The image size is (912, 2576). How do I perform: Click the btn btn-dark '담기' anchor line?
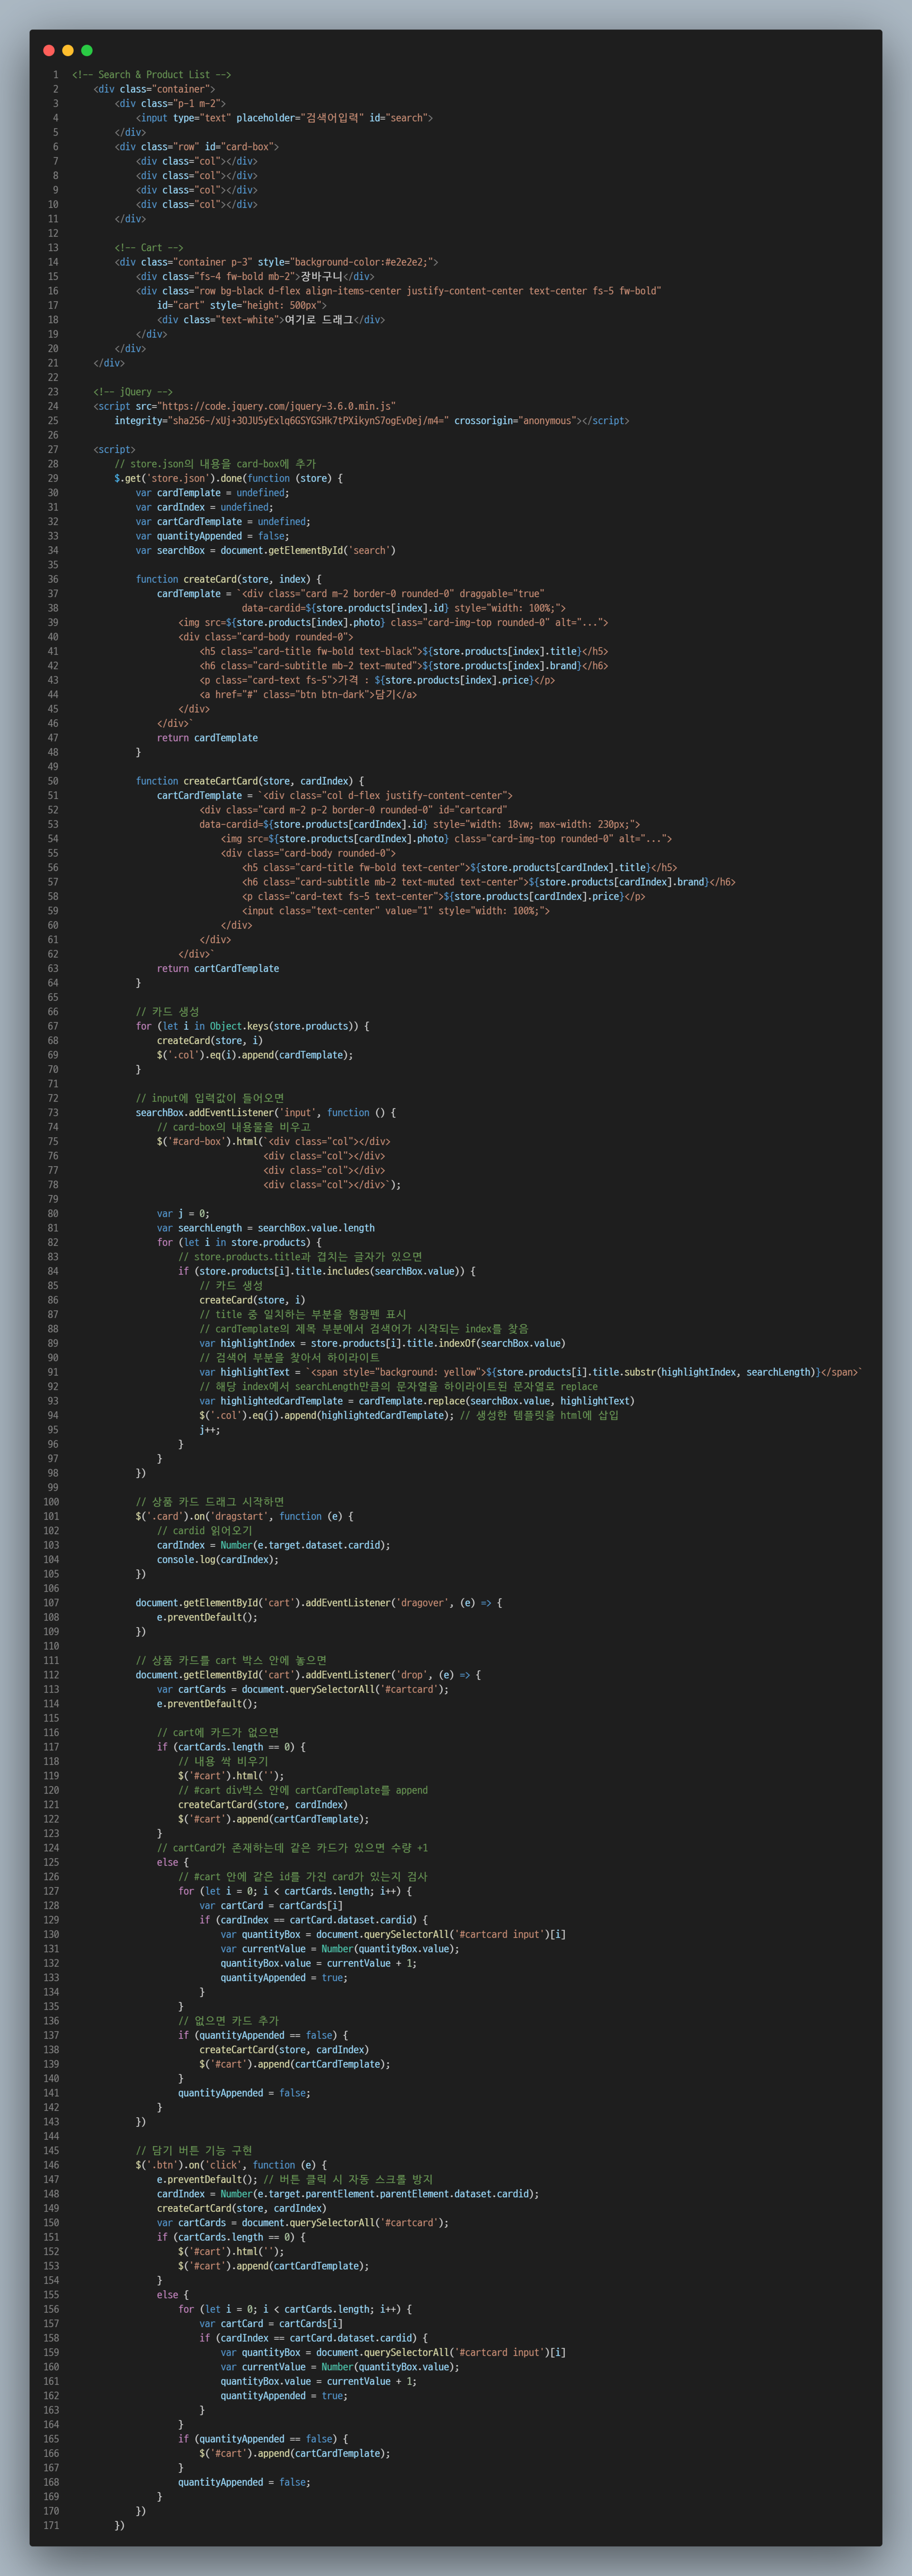click(x=308, y=695)
